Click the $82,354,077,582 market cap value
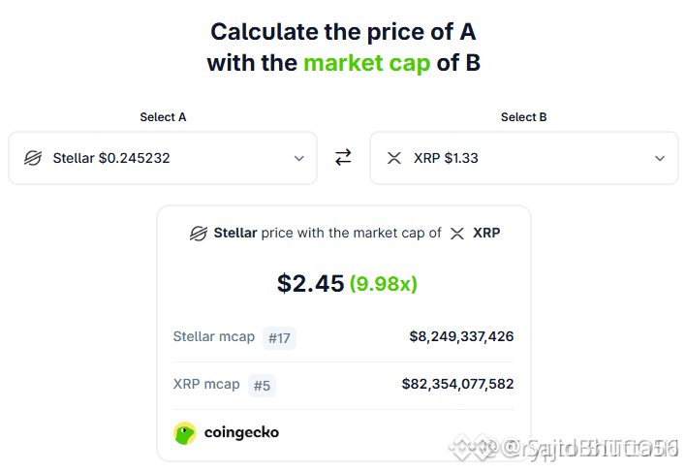 click(x=457, y=384)
